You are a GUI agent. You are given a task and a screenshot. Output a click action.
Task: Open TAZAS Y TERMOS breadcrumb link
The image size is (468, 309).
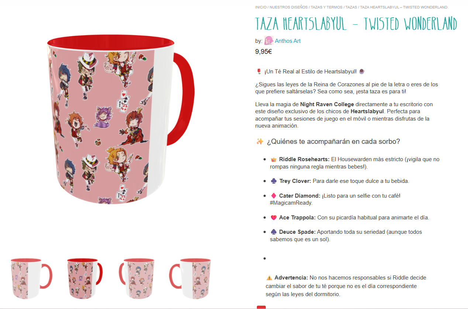326,7
